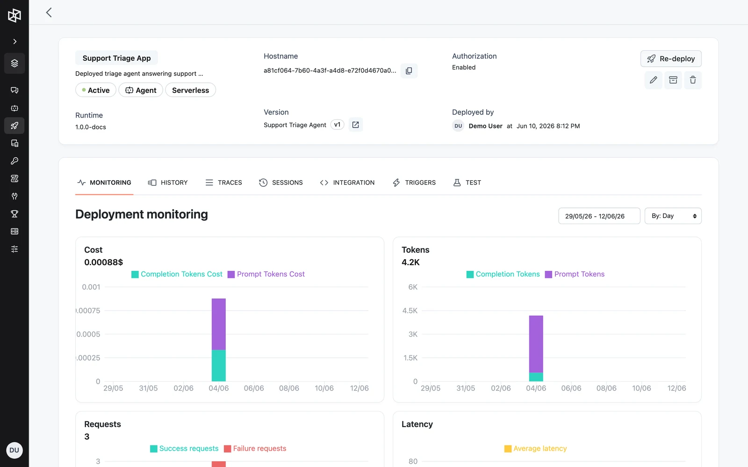Open the devices sidebar icon

tap(14, 143)
